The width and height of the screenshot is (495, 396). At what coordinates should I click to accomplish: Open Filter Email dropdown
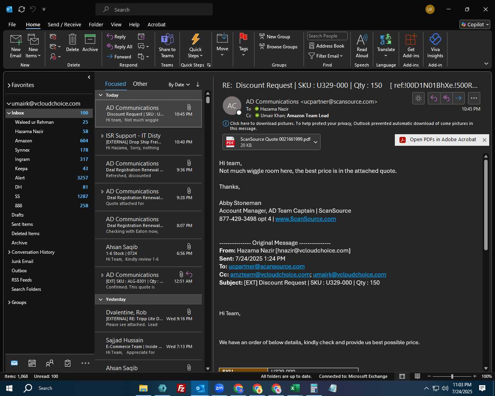(x=326, y=56)
